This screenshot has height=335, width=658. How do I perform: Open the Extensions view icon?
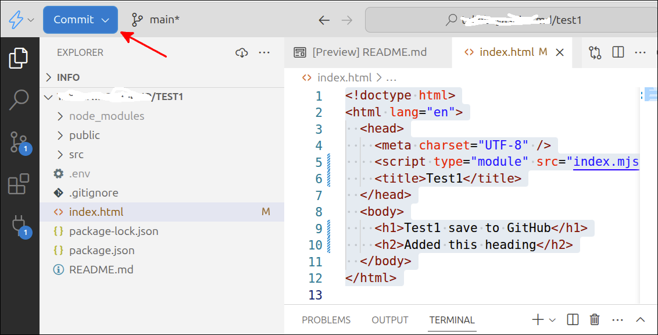tap(19, 184)
